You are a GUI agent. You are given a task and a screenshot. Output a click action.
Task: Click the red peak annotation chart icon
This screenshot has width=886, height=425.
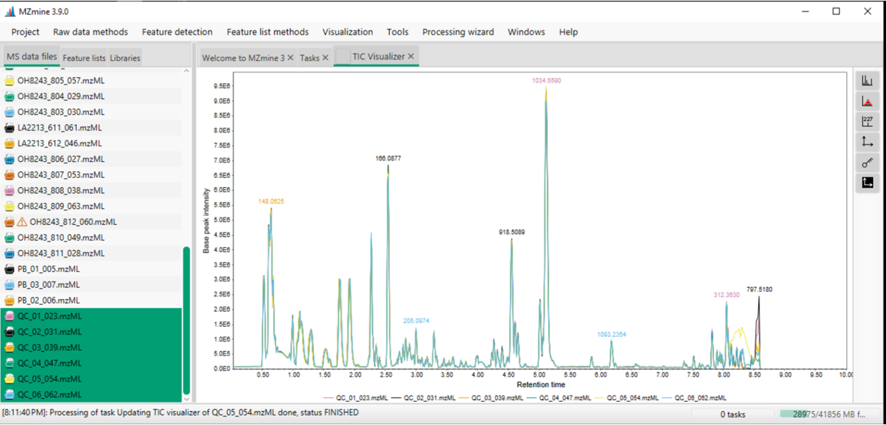pyautogui.click(x=867, y=101)
